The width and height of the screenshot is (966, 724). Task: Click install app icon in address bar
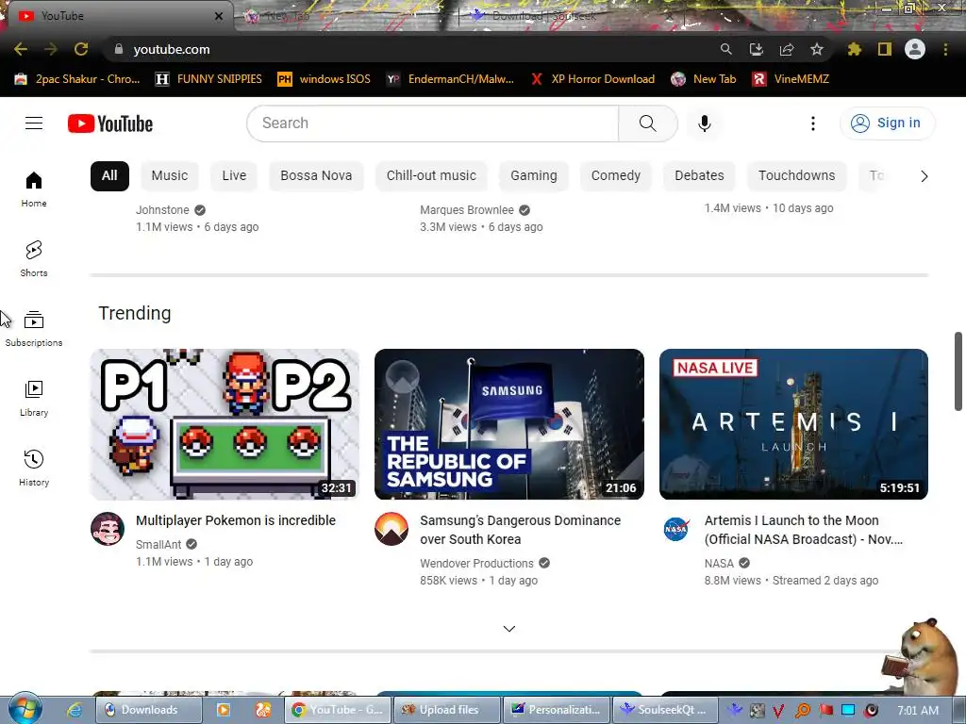pyautogui.click(x=756, y=49)
